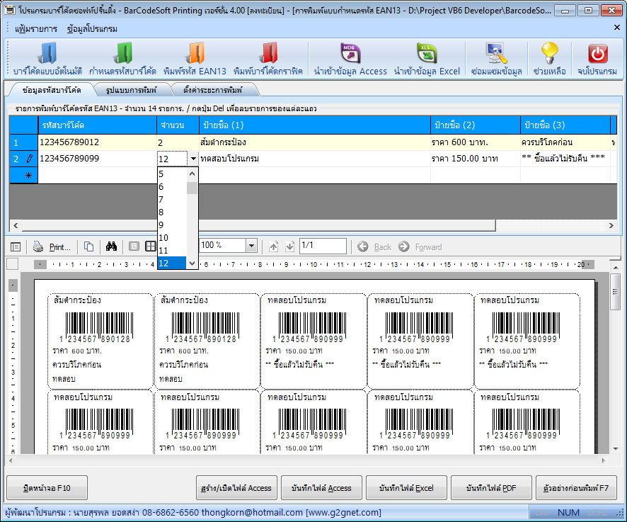Toggle the preview side panel icon
Image resolution: width=627 pixels, height=522 pixels.
pos(16,247)
